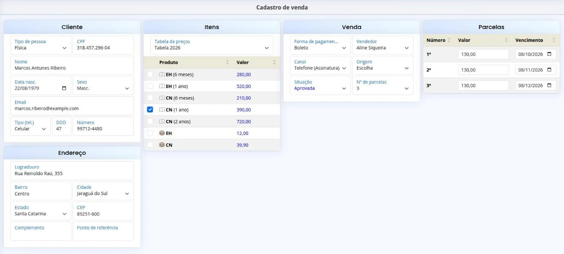Open calendar icon for 1ª parcela vencimento
The width and height of the screenshot is (564, 254).
(x=549, y=54)
